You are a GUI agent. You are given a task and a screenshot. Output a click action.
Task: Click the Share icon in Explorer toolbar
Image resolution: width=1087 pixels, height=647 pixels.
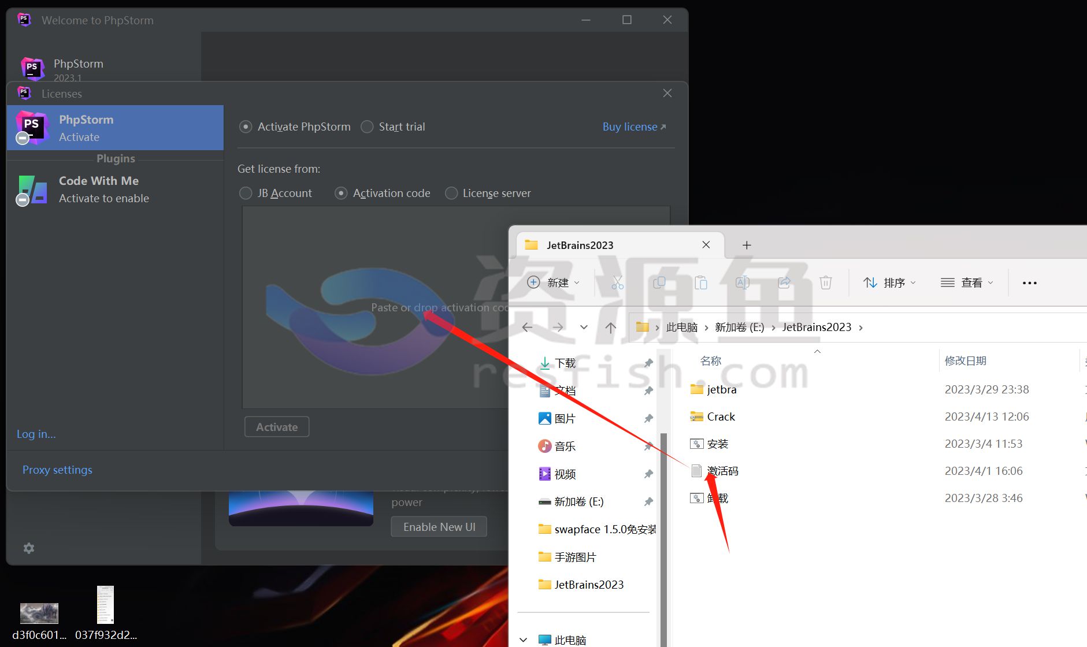[x=784, y=282]
